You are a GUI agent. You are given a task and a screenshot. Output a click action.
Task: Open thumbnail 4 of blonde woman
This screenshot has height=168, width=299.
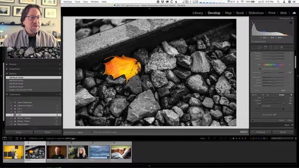click(x=78, y=152)
